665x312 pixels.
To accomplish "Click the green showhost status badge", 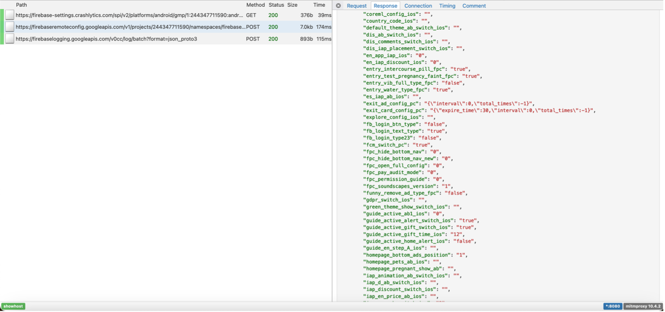I will tap(13, 306).
